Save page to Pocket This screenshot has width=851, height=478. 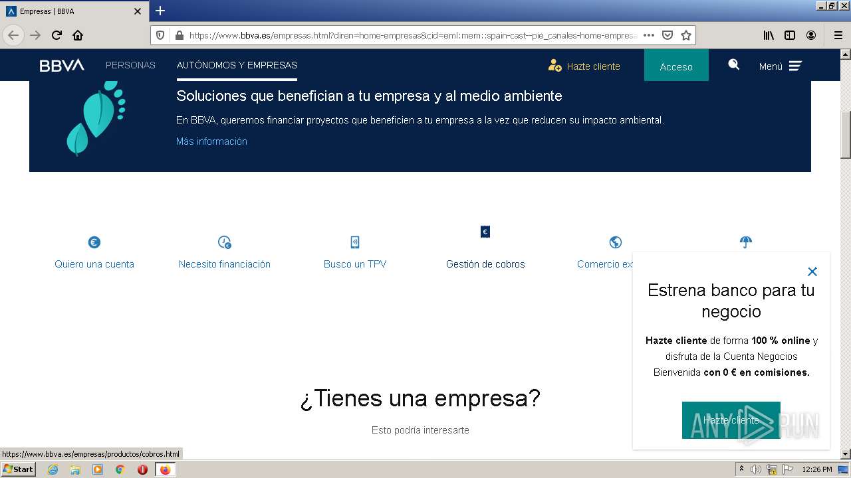668,35
